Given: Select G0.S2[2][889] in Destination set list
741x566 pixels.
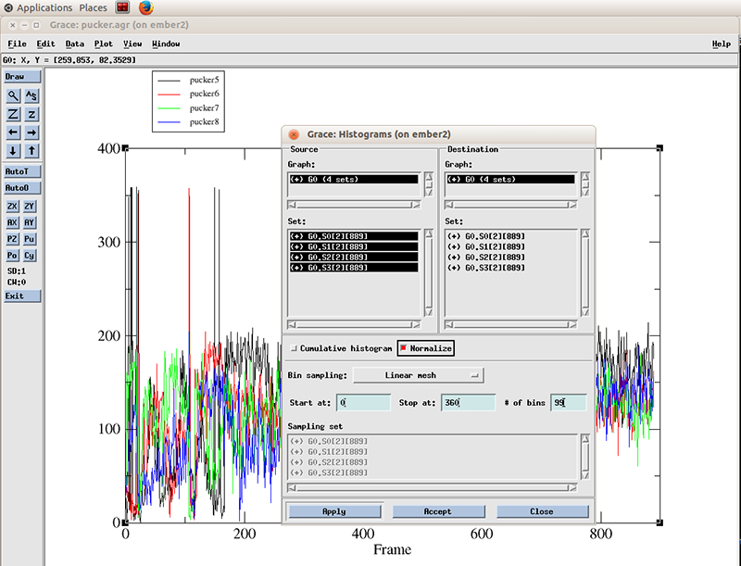Looking at the screenshot, I should pyautogui.click(x=486, y=257).
